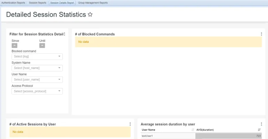Expand the Access Protocol dropdown
Viewport: 268px width, 139px height.
(37, 91)
